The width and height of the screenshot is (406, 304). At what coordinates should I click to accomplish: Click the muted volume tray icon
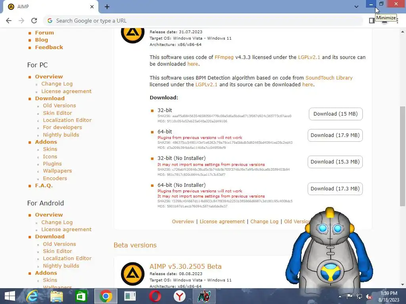coord(369,296)
